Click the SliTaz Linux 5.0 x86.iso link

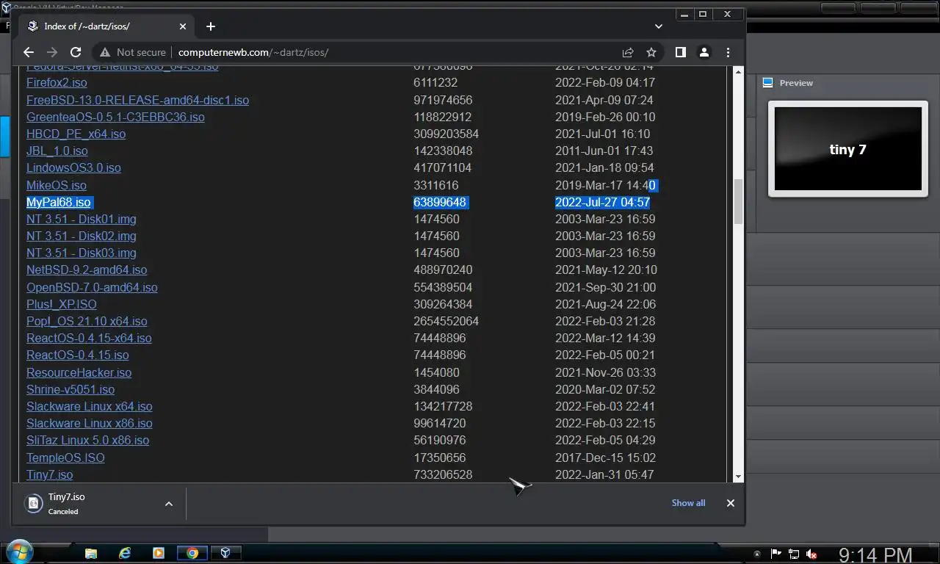pyautogui.click(x=87, y=440)
